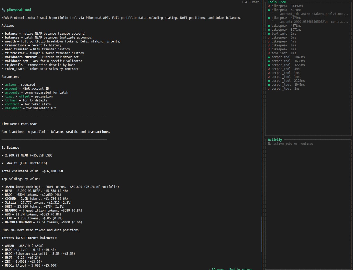
Task: Click the red X on serper_tool 4ms
Action: [269, 69]
